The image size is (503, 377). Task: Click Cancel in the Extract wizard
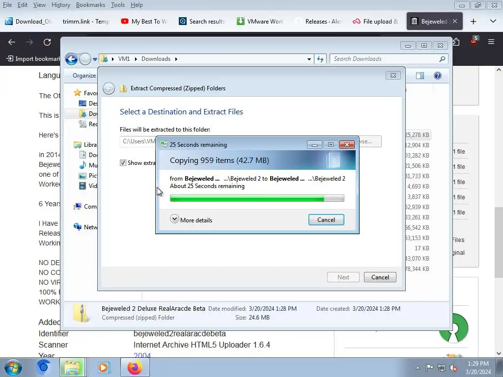(380, 277)
